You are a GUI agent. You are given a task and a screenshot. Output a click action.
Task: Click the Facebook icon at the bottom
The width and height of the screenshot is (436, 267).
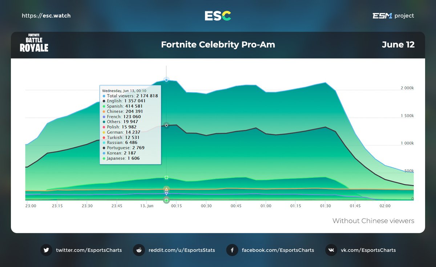click(x=232, y=250)
